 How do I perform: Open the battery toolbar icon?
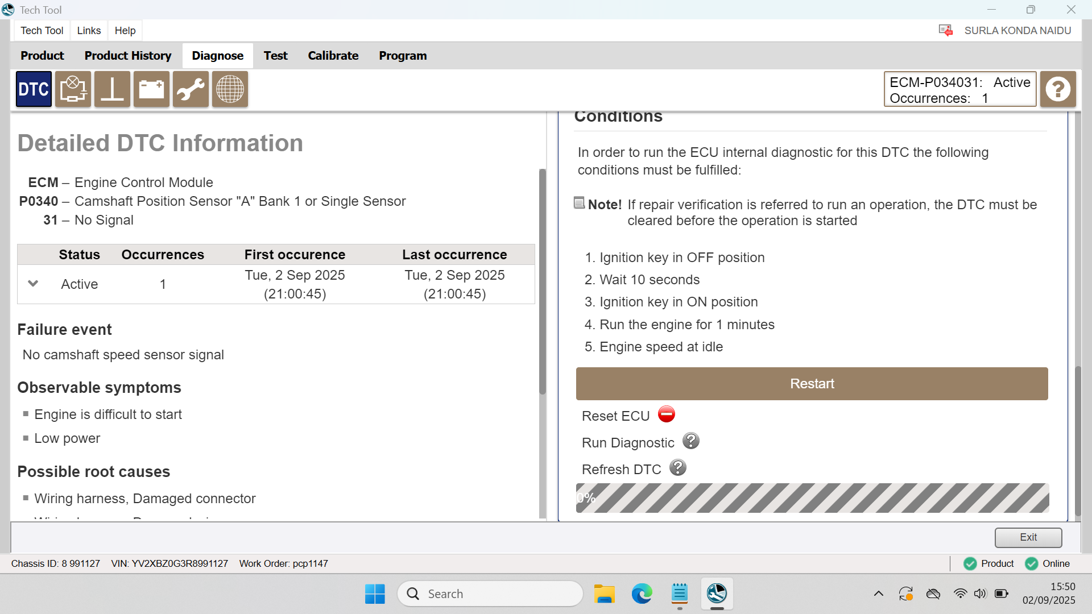151,89
